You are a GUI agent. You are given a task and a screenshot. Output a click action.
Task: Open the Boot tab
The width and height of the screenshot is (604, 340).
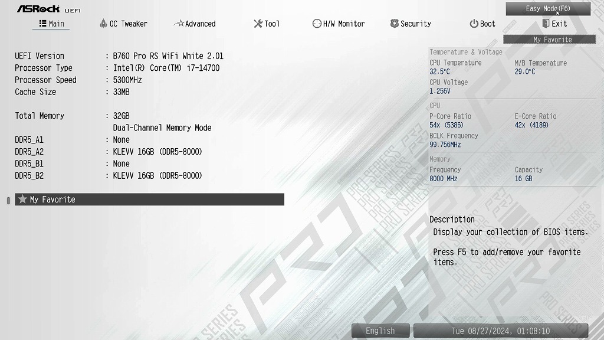coord(482,24)
